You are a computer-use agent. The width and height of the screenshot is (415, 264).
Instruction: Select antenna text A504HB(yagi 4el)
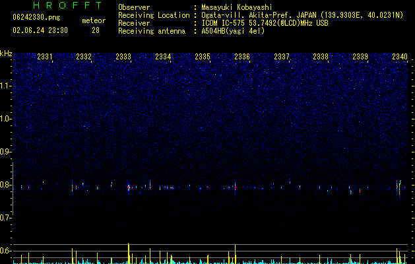[x=233, y=31]
